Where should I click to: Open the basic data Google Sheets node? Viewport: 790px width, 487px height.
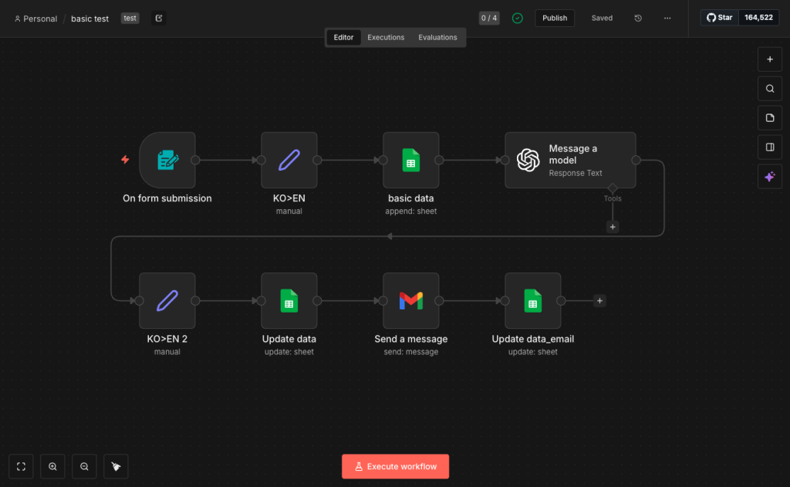411,160
